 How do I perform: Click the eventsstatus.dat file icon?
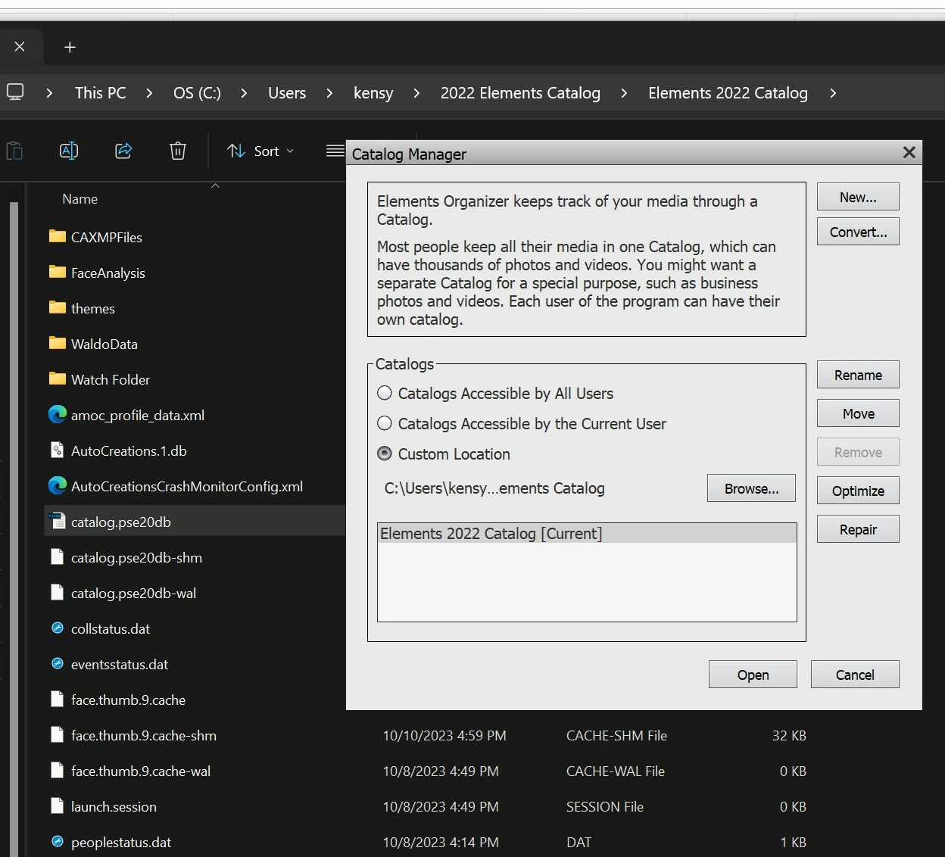pyautogui.click(x=58, y=663)
